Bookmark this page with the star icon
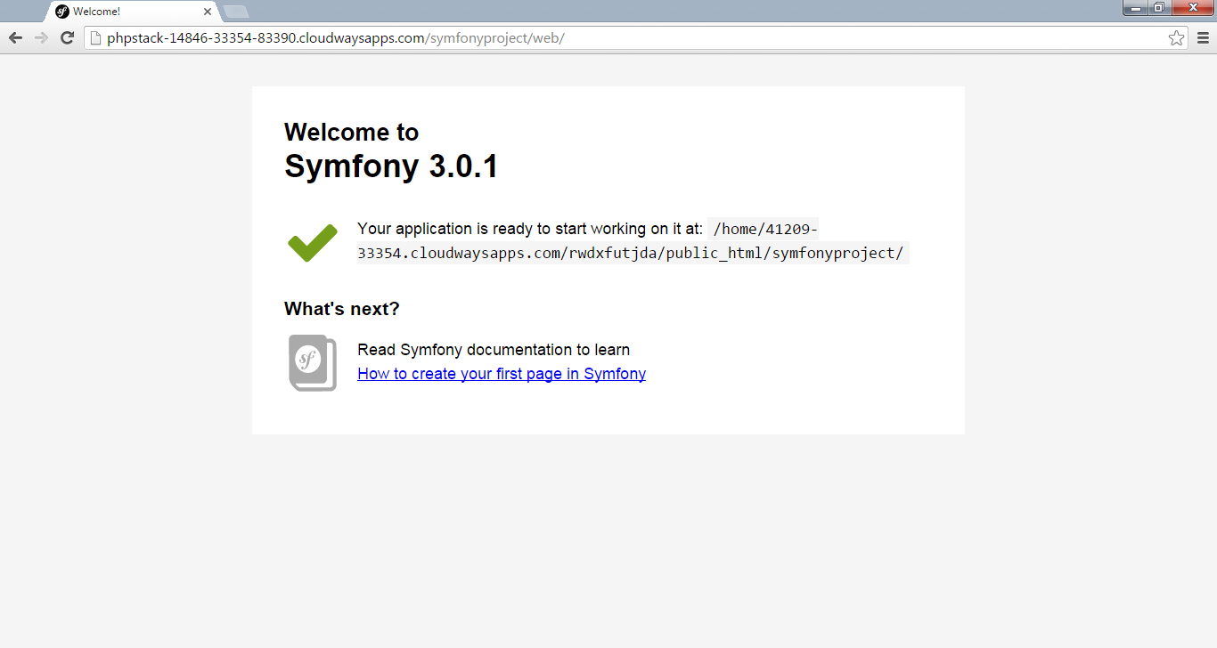 (x=1176, y=37)
